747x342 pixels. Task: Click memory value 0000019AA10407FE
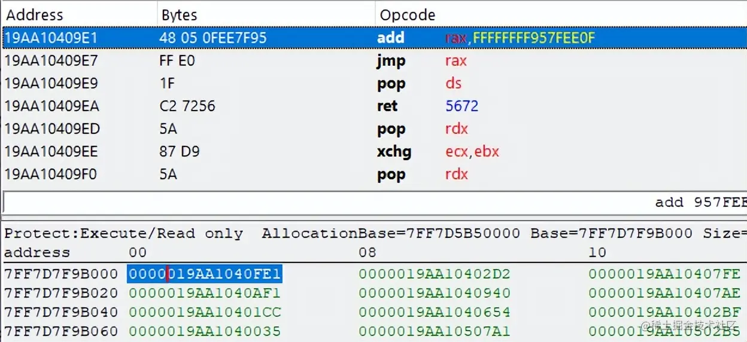664,274
